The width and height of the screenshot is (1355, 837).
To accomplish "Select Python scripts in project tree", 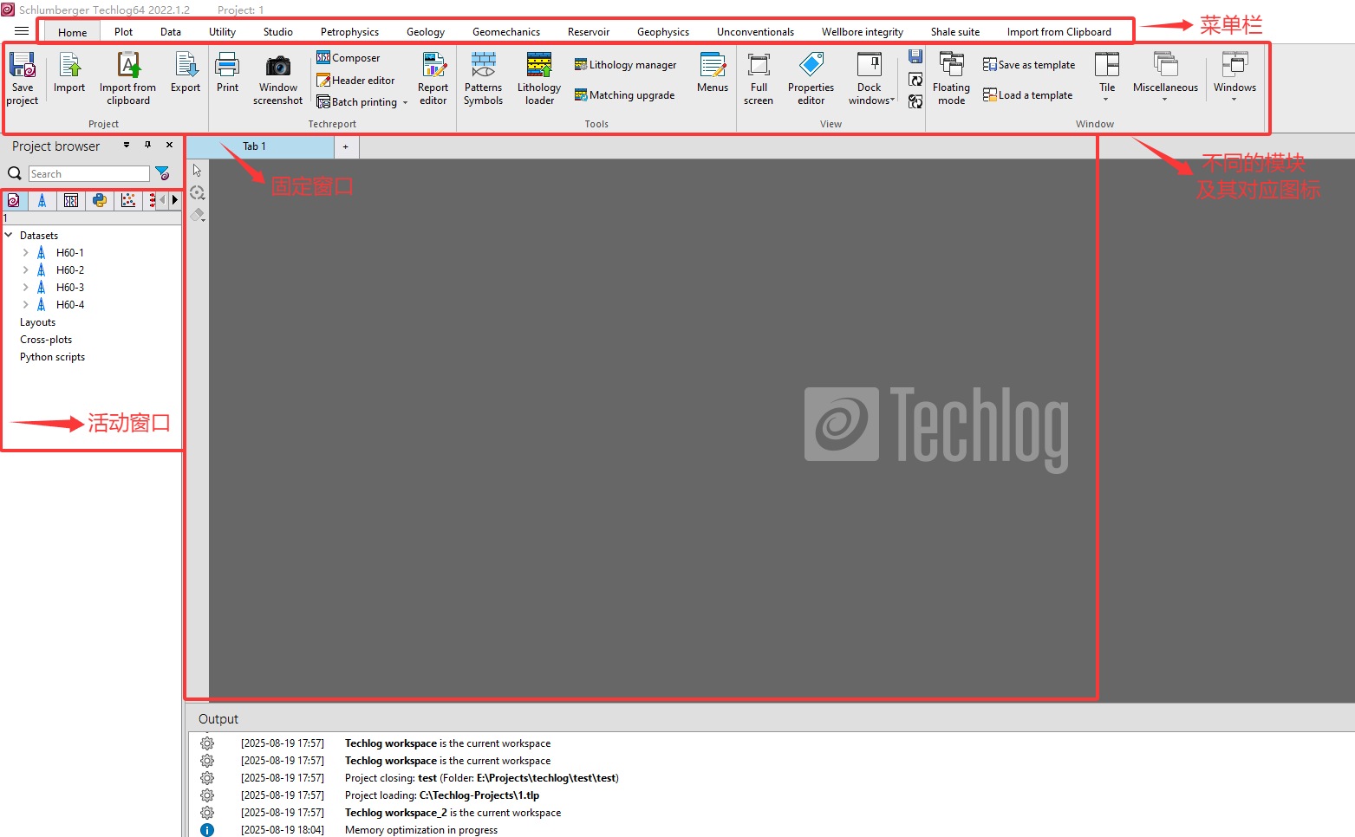I will coord(52,357).
